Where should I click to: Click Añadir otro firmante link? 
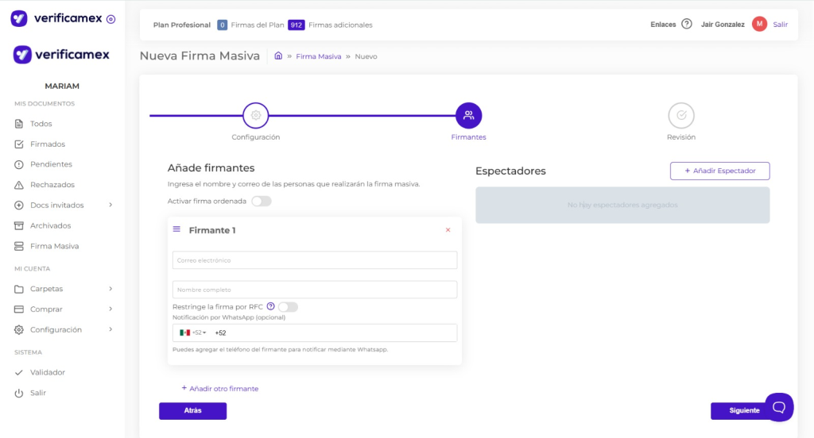click(x=219, y=389)
